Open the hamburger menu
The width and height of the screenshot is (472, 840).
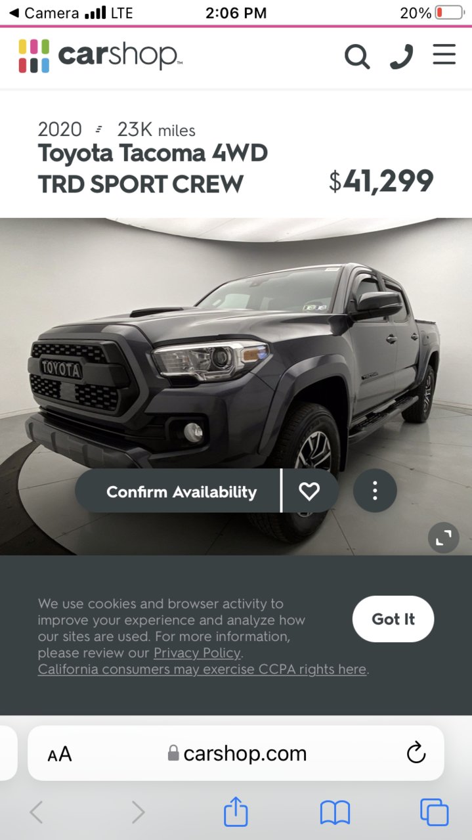pos(444,55)
